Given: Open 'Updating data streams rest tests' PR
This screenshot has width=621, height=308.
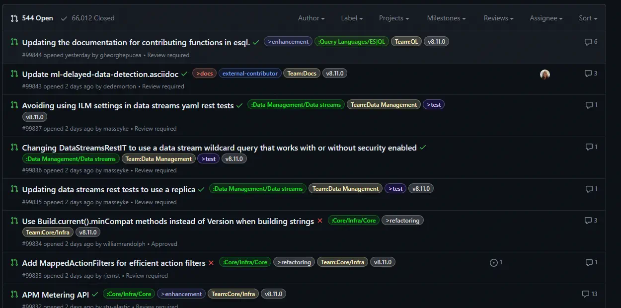Looking at the screenshot, I should tap(109, 189).
